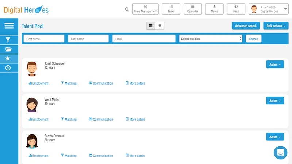Viewport: 292px width, 164px height.
Task: Open the clock history sidebar icon
Action: (x=8, y=68)
